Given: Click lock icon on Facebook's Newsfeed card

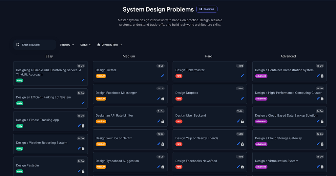Looking at the screenshot, I should click(x=242, y=167).
